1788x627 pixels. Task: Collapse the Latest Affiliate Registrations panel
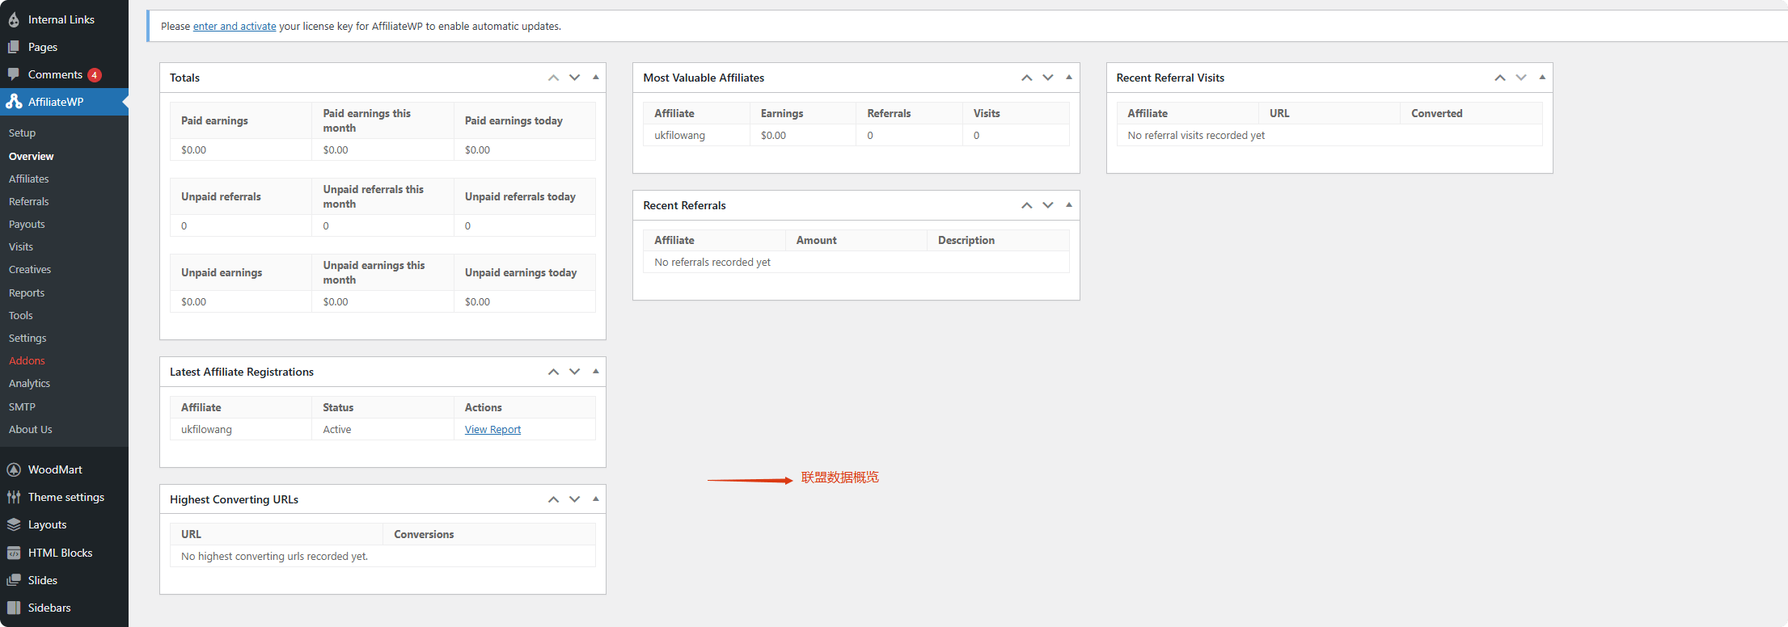[x=596, y=372]
